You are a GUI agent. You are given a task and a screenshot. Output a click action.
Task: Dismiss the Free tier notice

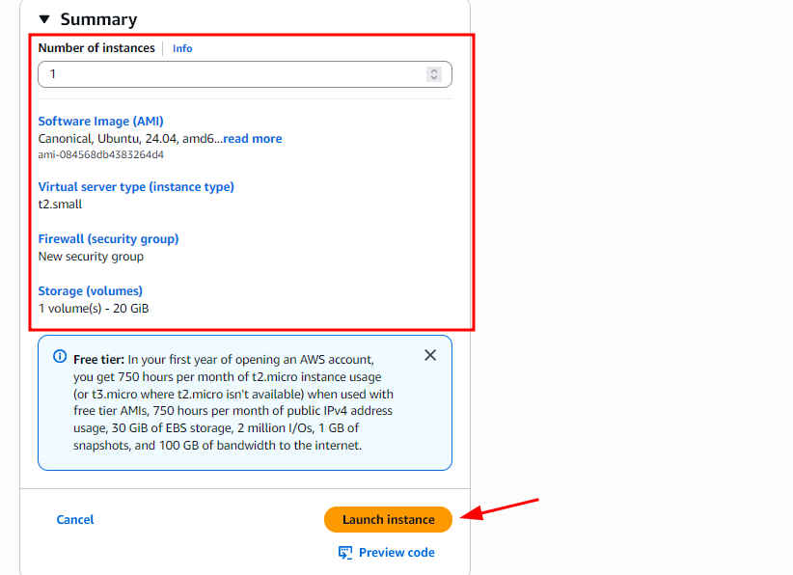430,355
